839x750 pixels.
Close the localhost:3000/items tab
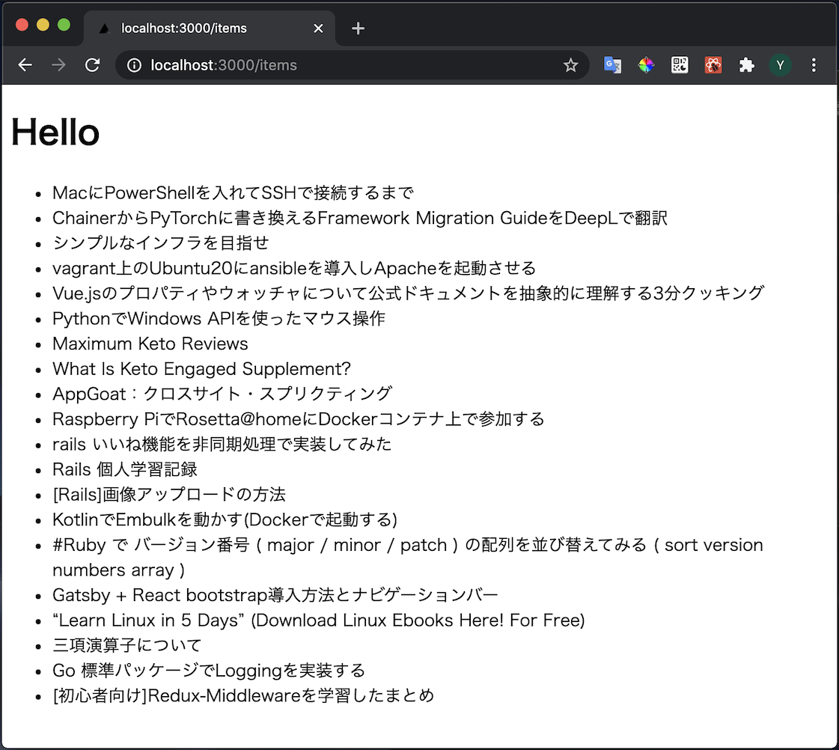click(318, 28)
